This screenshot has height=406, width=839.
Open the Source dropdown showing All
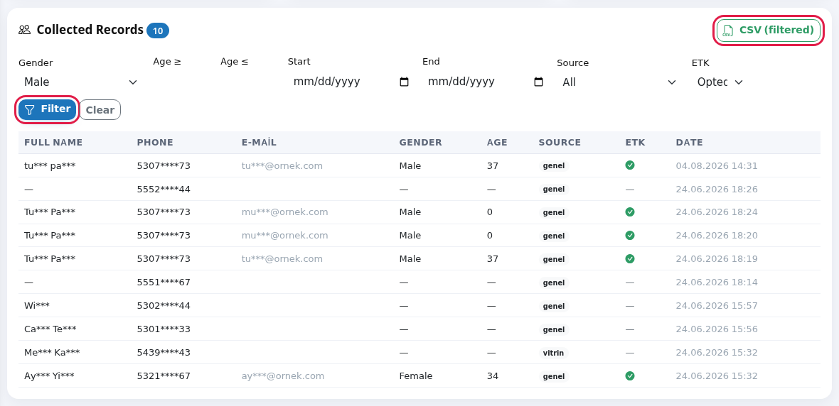pos(619,82)
